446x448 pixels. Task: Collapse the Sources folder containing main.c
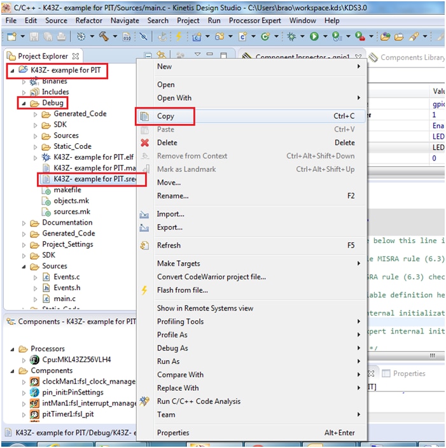pos(24,267)
